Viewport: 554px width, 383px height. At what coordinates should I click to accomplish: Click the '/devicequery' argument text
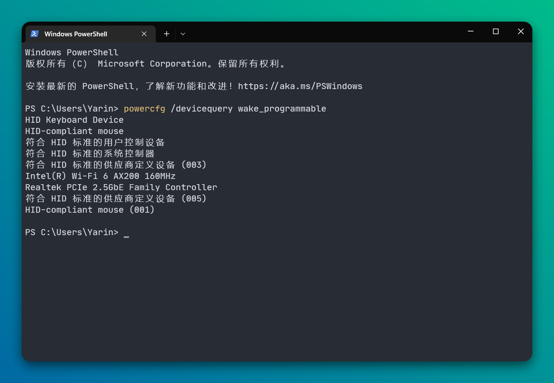(x=202, y=109)
